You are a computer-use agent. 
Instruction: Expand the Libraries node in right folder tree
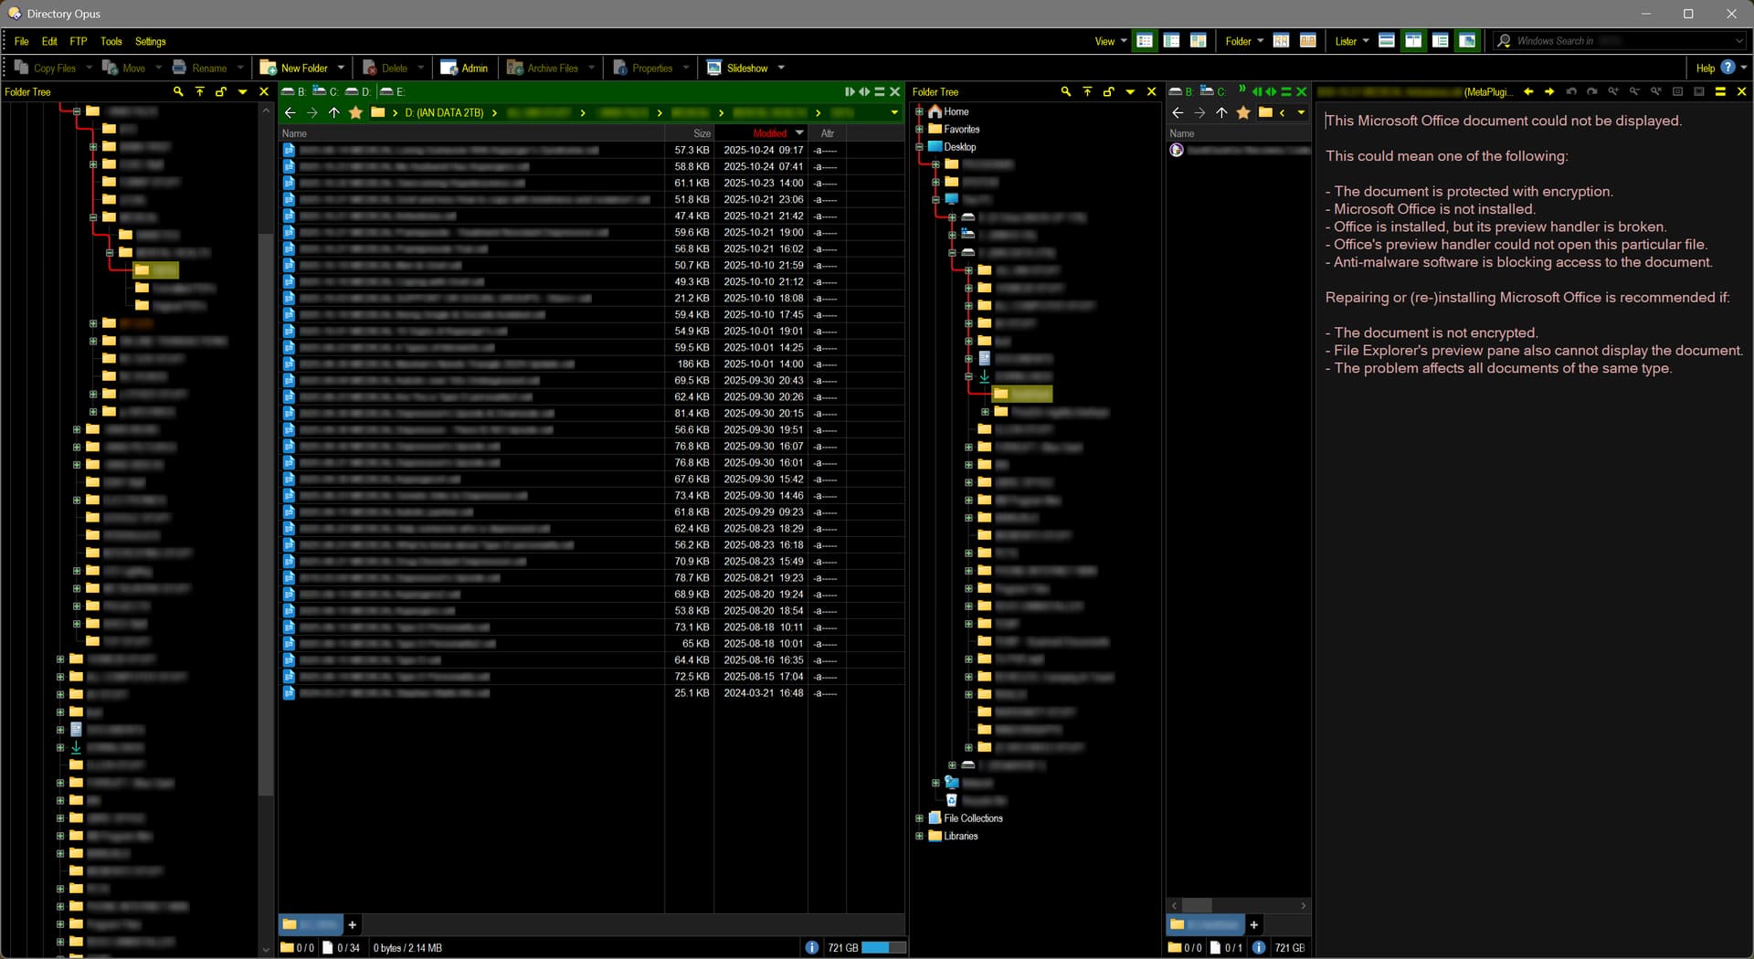[x=919, y=836]
